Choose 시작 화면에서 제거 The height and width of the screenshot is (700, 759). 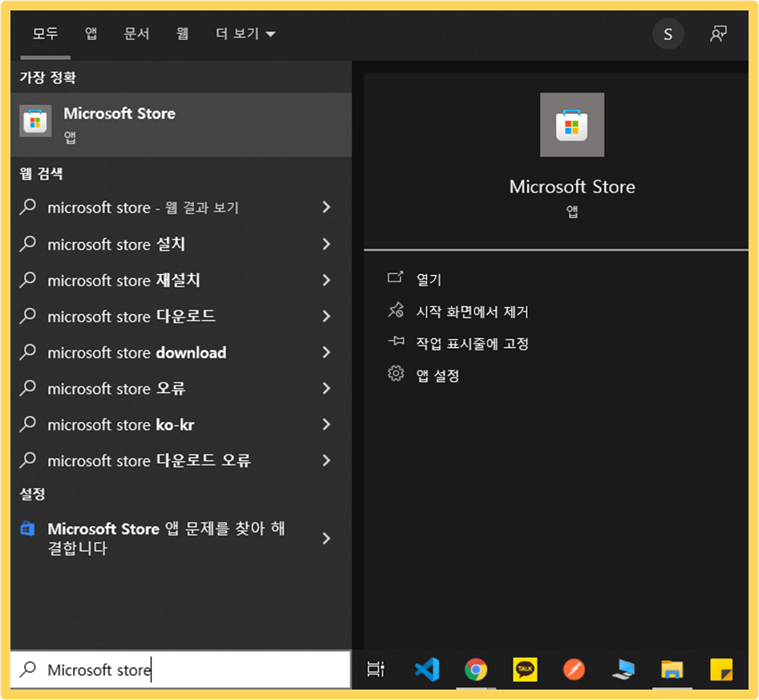473,312
